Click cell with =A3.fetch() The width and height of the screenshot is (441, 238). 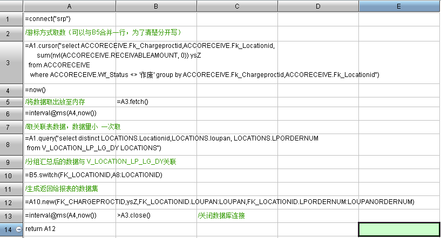156,102
